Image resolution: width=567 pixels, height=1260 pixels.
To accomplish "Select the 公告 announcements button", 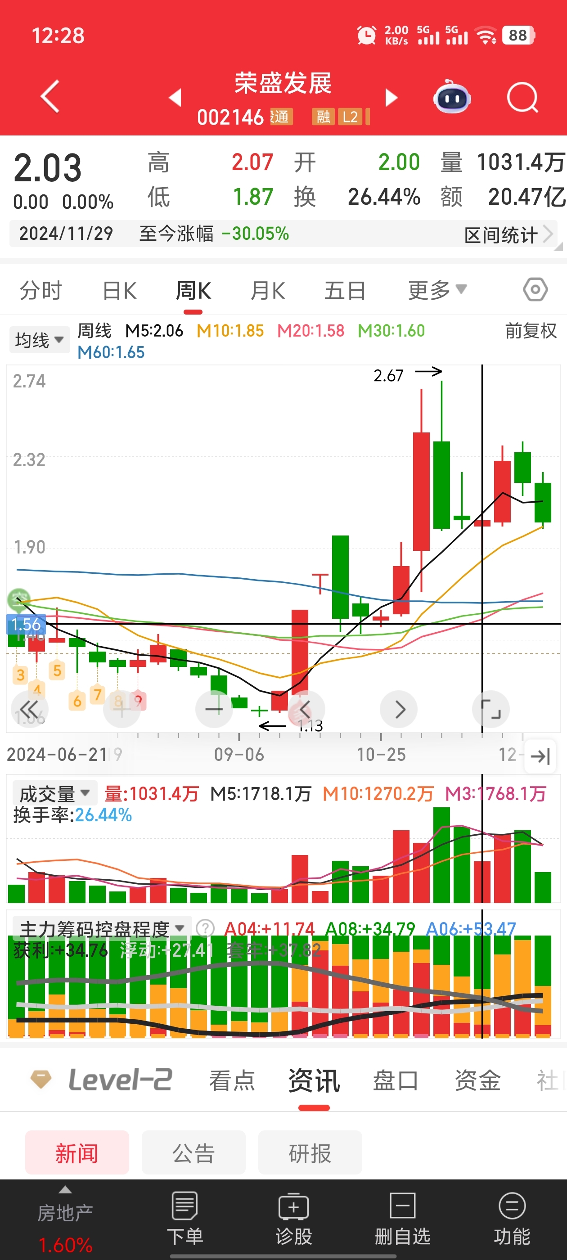I will (x=194, y=1152).
